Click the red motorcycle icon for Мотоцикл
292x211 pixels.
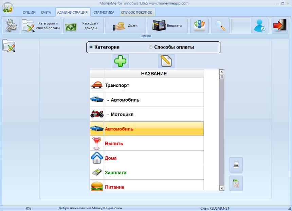[97, 114]
